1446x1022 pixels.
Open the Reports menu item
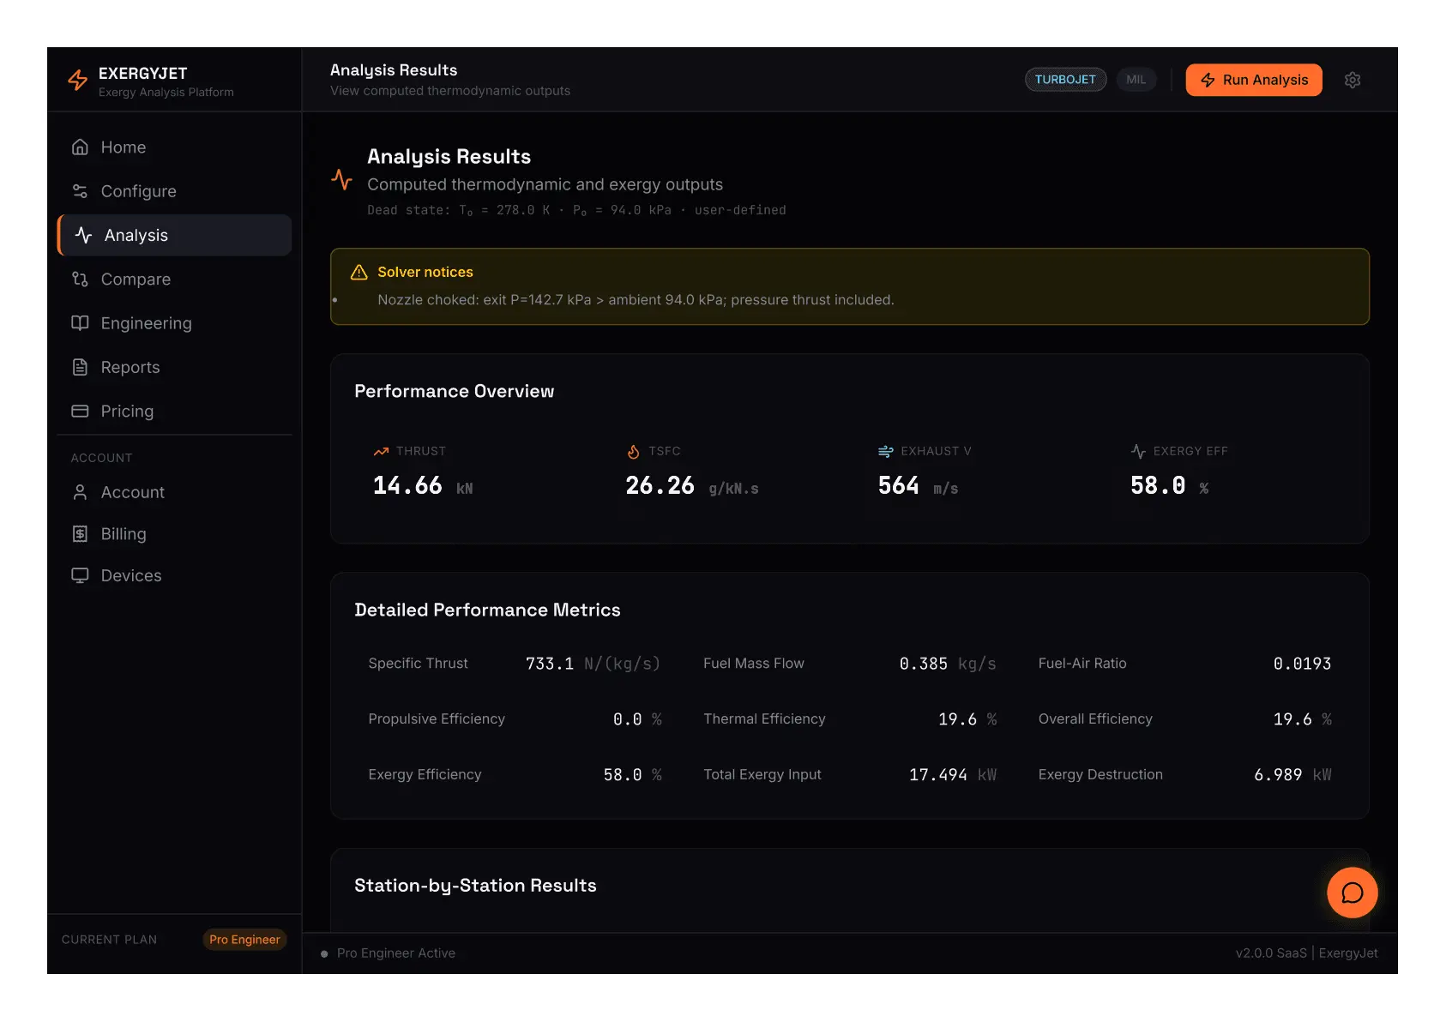click(174, 367)
